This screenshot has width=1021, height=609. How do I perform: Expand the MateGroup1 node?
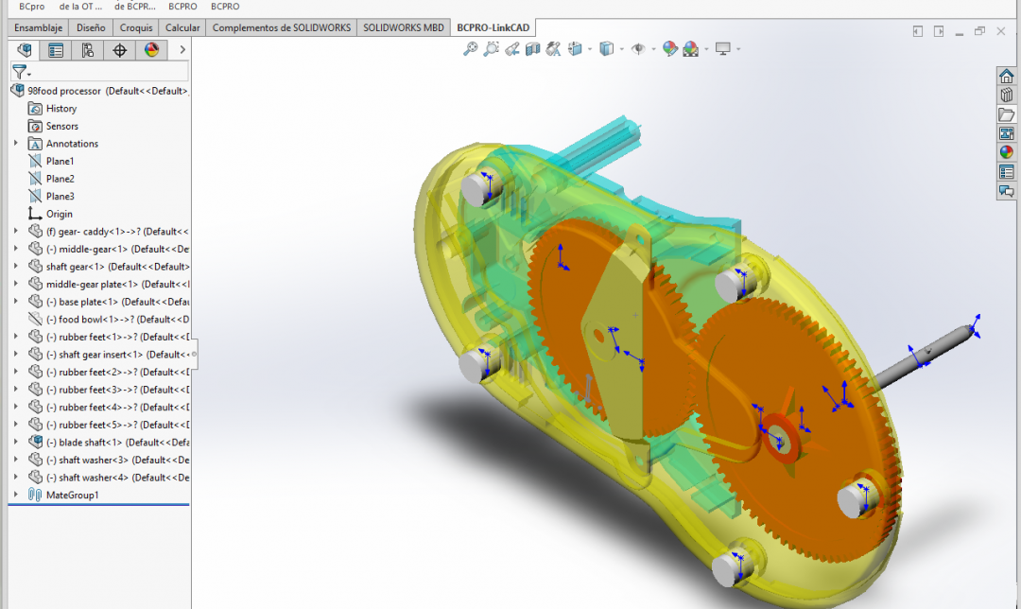[16, 495]
